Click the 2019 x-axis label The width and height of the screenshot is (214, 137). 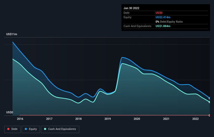108,119
